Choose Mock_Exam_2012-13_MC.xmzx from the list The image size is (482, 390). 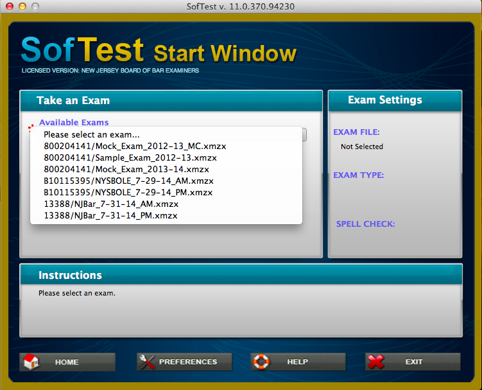(x=166, y=146)
